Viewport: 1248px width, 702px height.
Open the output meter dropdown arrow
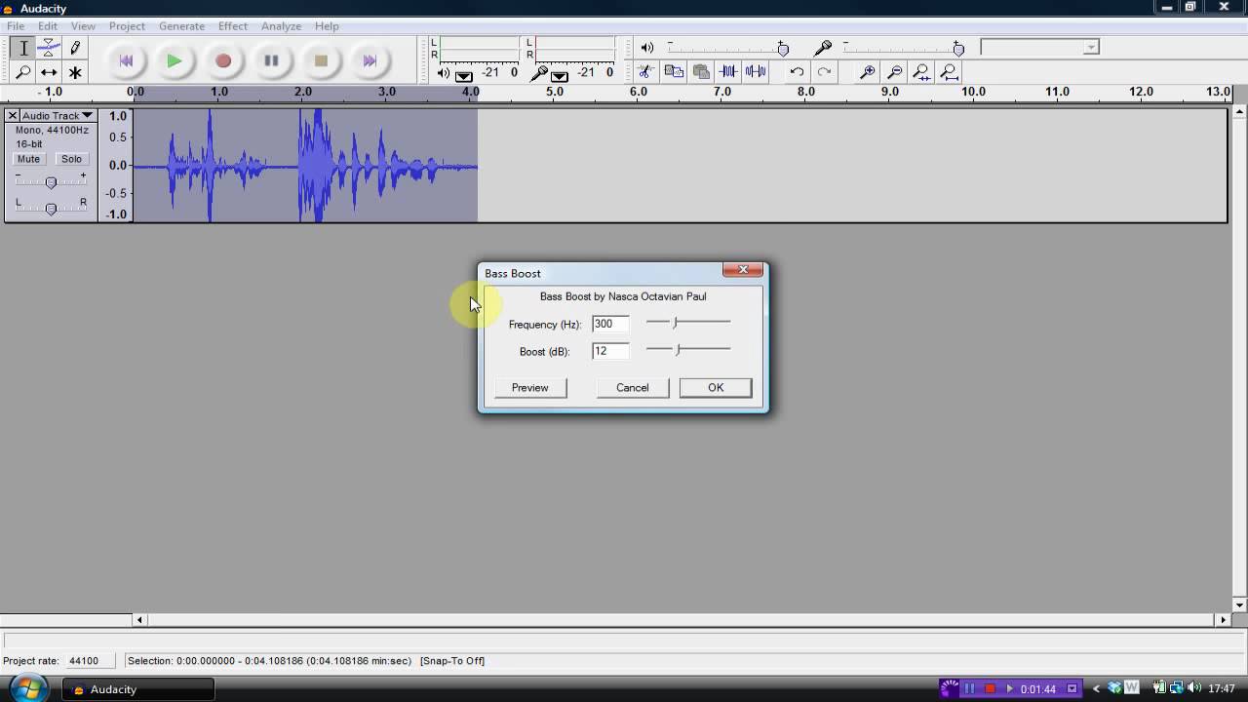point(464,75)
